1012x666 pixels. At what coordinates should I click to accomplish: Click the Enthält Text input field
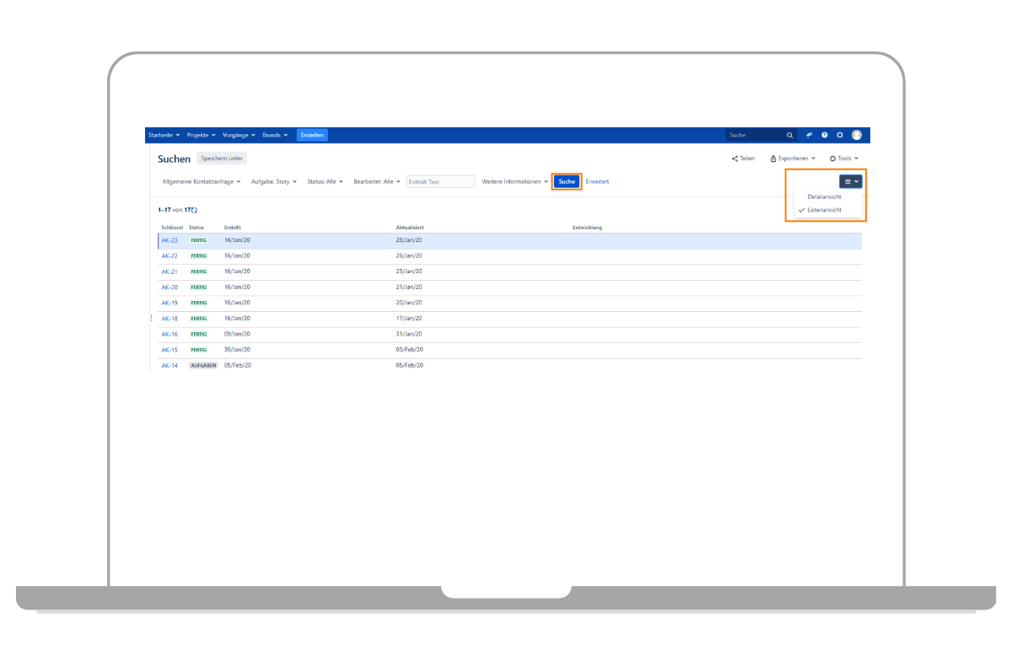coord(440,181)
